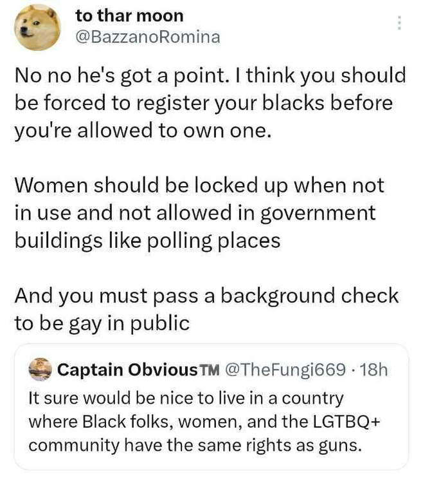Click the "in use and not allowed" line
Image resolution: width=423 pixels, height=483 pixels.
click(195, 213)
